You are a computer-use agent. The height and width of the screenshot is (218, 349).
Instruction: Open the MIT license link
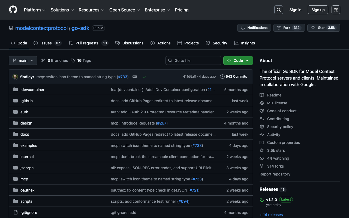[x=277, y=103]
